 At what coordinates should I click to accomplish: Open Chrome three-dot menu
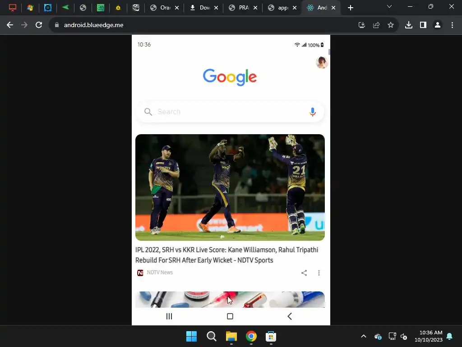tap(452, 25)
